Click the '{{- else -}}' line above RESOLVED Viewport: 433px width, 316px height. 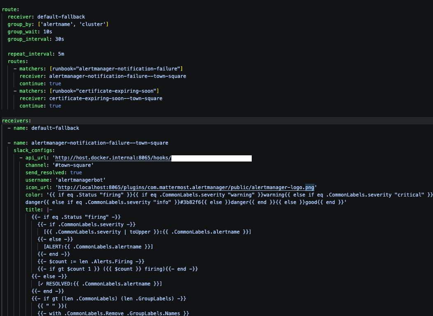(49, 276)
